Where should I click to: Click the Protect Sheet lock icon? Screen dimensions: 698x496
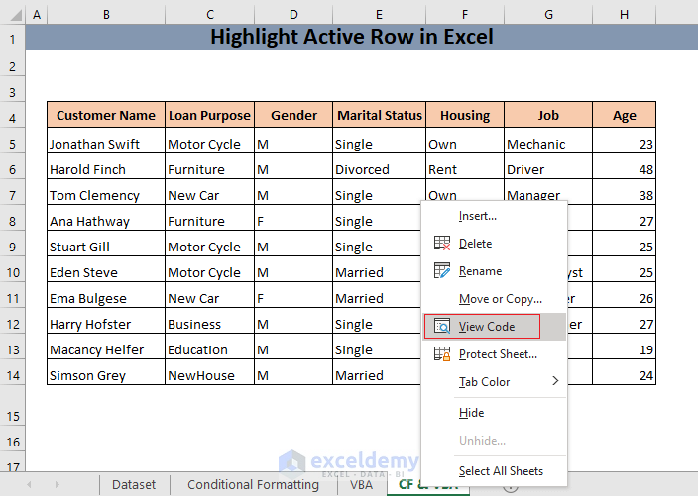pos(442,354)
